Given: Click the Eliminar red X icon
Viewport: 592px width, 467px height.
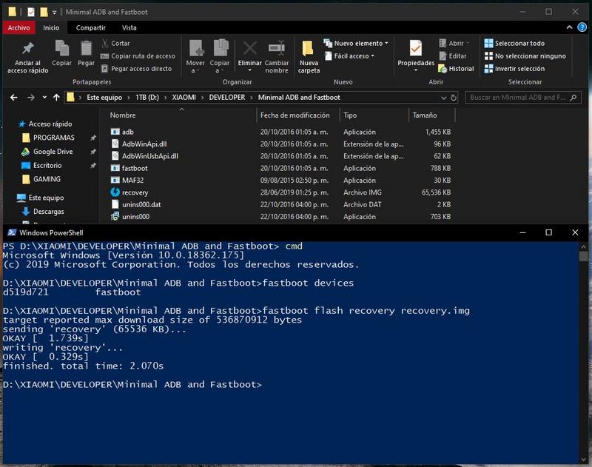Looking at the screenshot, I should 250,48.
